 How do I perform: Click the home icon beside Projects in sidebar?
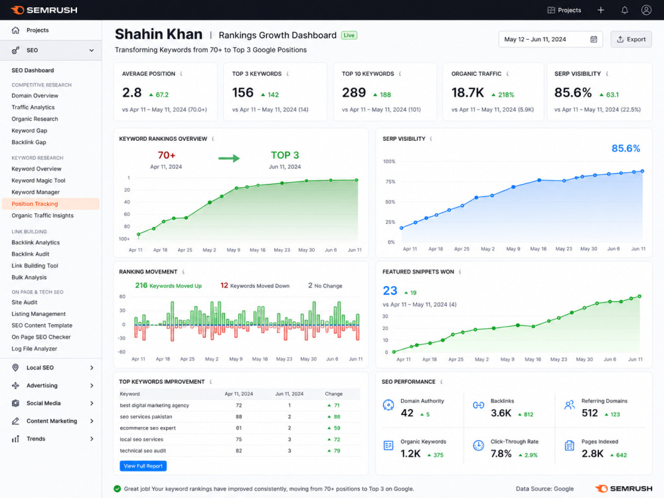[16, 30]
